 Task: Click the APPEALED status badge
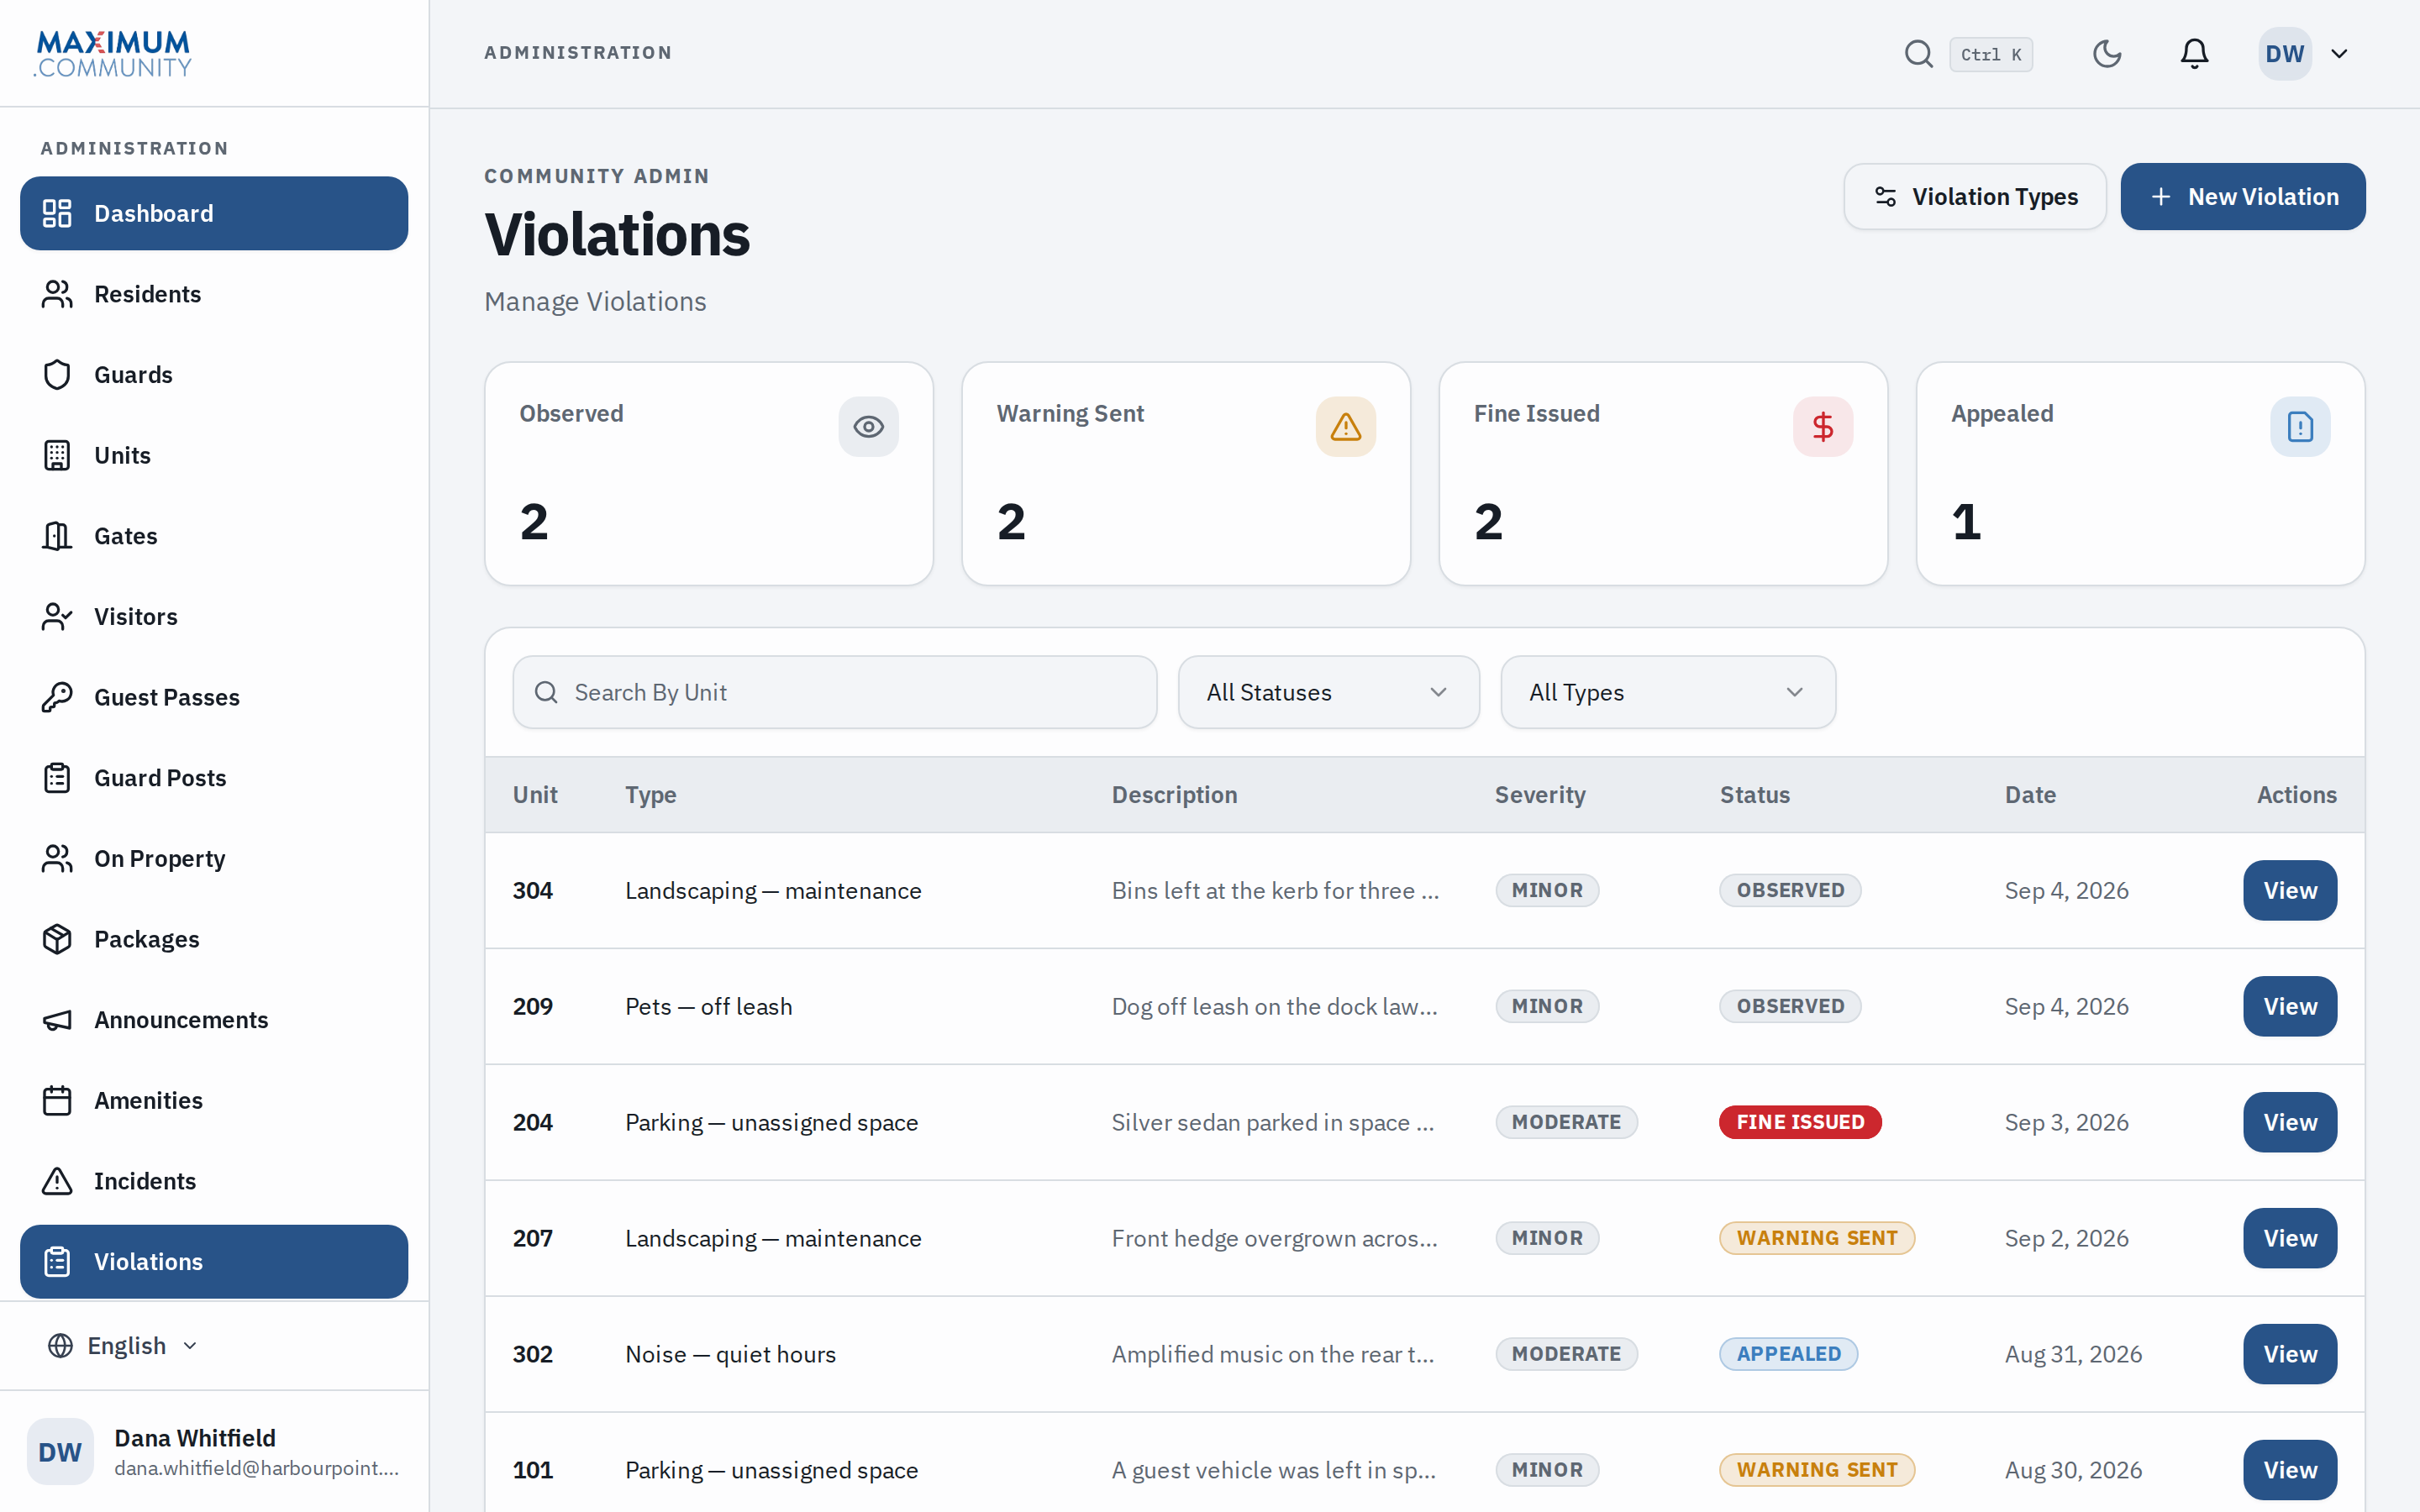click(x=1788, y=1354)
